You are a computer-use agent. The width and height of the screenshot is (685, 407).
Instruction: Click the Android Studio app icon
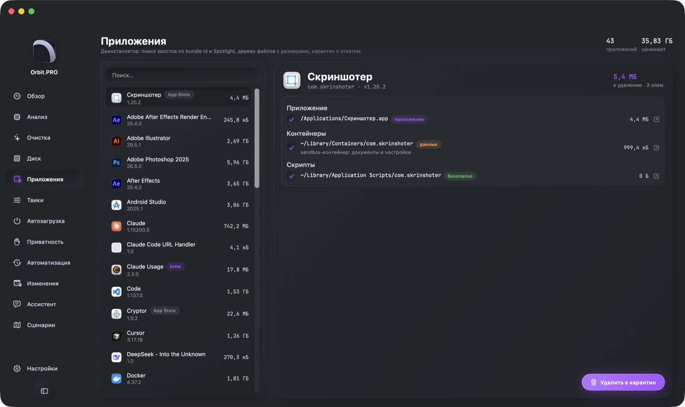point(116,205)
